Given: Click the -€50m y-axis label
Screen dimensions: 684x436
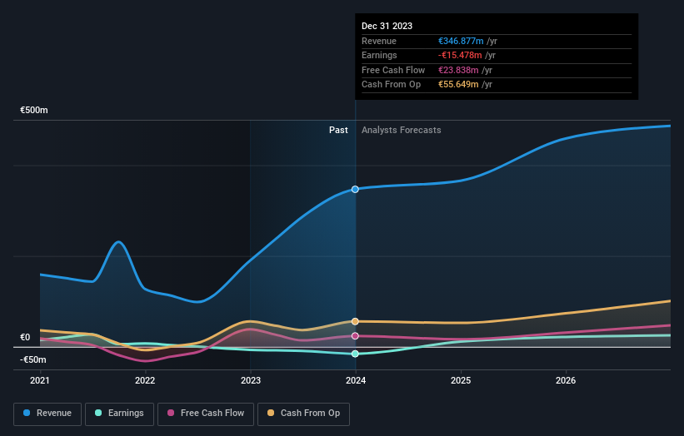Looking at the screenshot, I should tap(33, 359).
